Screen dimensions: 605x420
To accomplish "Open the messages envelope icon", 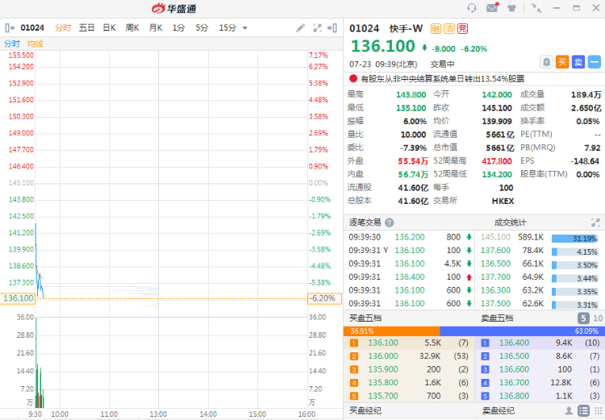I will pos(492,8).
